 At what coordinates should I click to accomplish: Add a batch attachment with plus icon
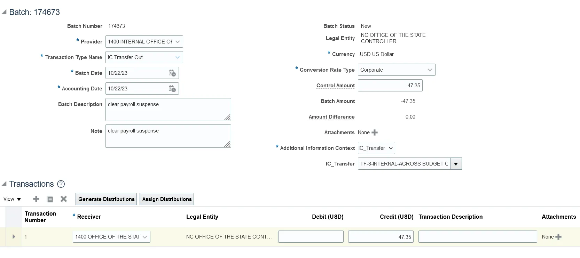click(x=375, y=132)
